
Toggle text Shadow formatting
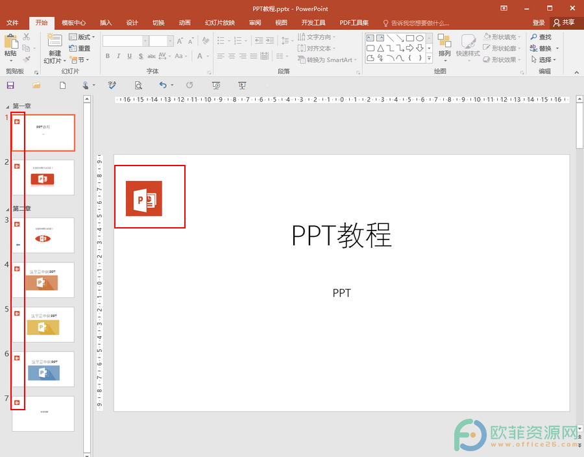(140, 56)
